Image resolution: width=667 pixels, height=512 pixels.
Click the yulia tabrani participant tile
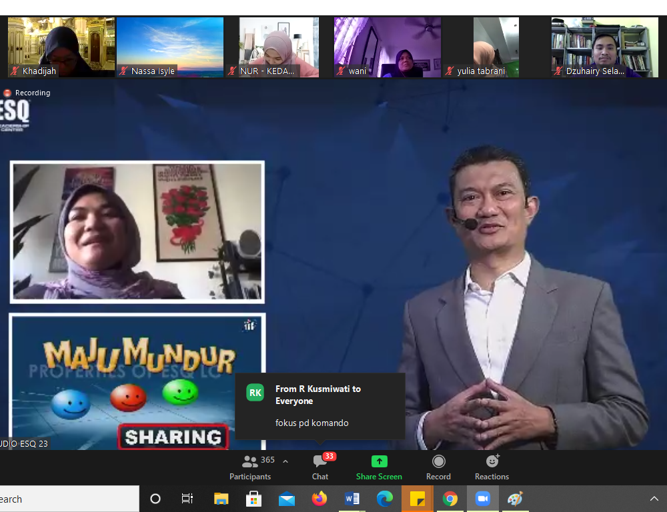(x=496, y=47)
